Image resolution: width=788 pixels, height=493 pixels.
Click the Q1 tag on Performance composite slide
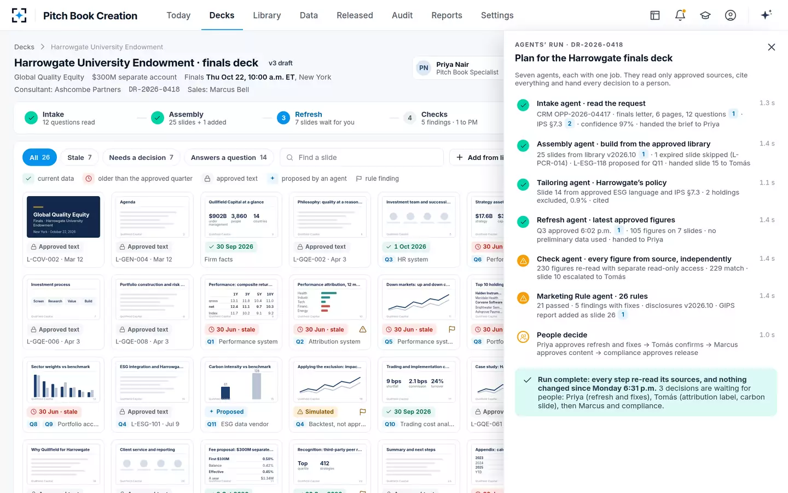pyautogui.click(x=211, y=341)
